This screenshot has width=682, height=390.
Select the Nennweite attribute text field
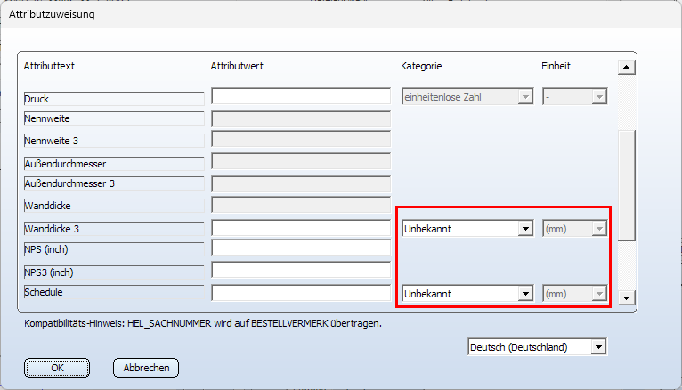(114, 118)
